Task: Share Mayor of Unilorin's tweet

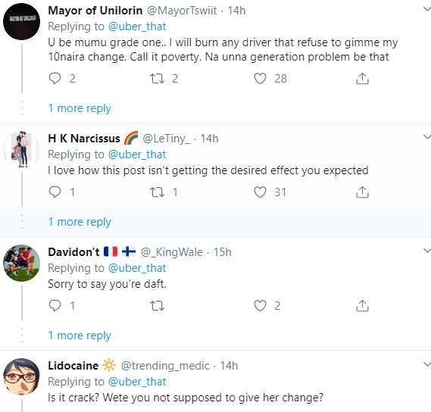Action: (x=362, y=78)
